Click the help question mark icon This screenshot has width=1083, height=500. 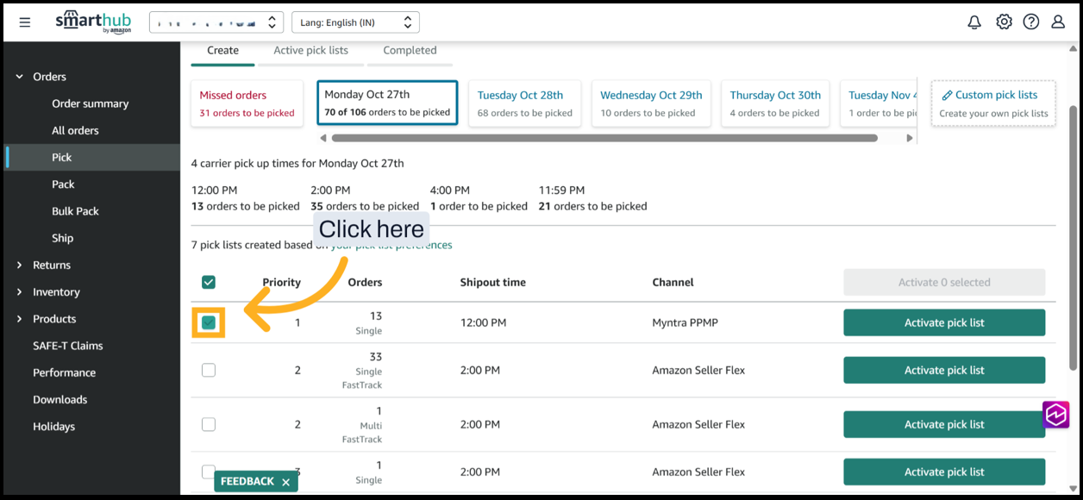[x=1031, y=22]
